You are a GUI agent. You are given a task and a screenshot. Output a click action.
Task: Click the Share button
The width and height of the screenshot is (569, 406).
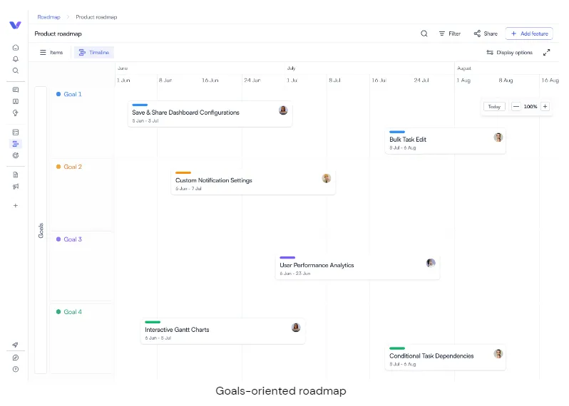coord(486,33)
